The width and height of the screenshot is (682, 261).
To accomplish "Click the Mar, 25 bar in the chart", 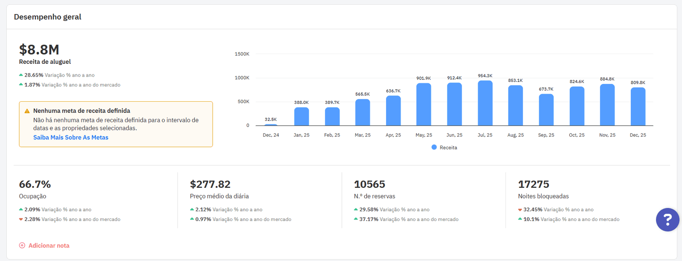I will 363,112.
